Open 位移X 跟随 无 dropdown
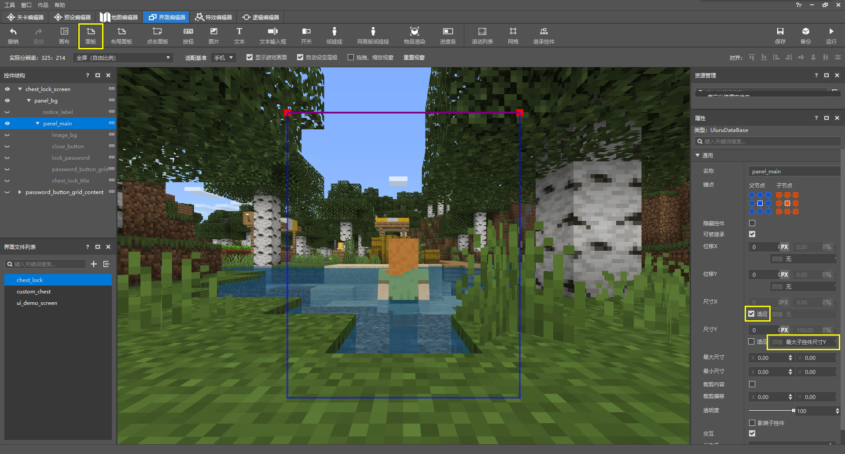This screenshot has height=454, width=845. tap(804, 259)
